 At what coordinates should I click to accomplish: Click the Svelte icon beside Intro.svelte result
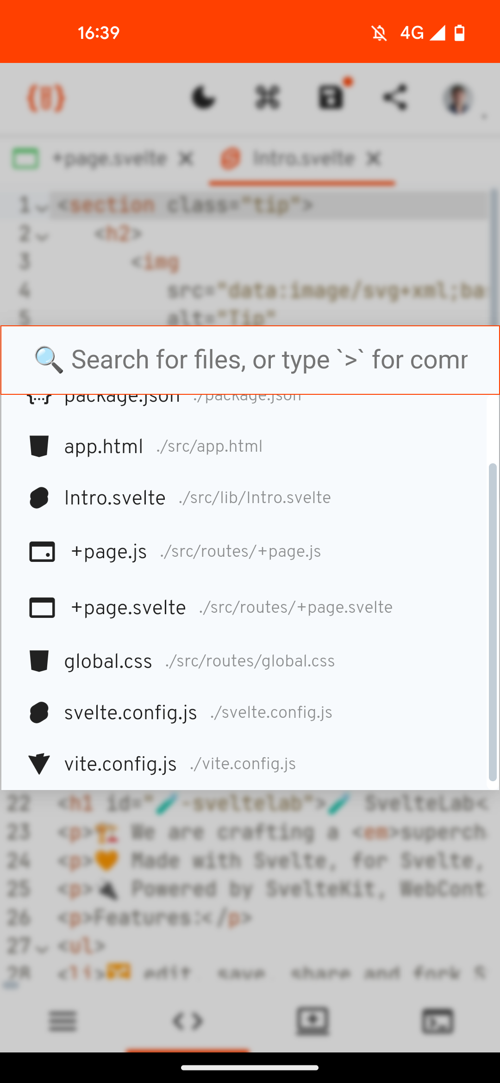39,498
